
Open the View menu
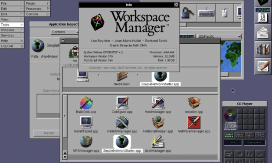pyautogui.click(x=12, y=20)
